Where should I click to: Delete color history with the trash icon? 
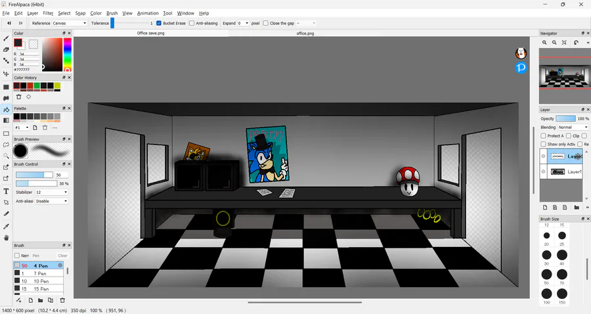pos(18,97)
